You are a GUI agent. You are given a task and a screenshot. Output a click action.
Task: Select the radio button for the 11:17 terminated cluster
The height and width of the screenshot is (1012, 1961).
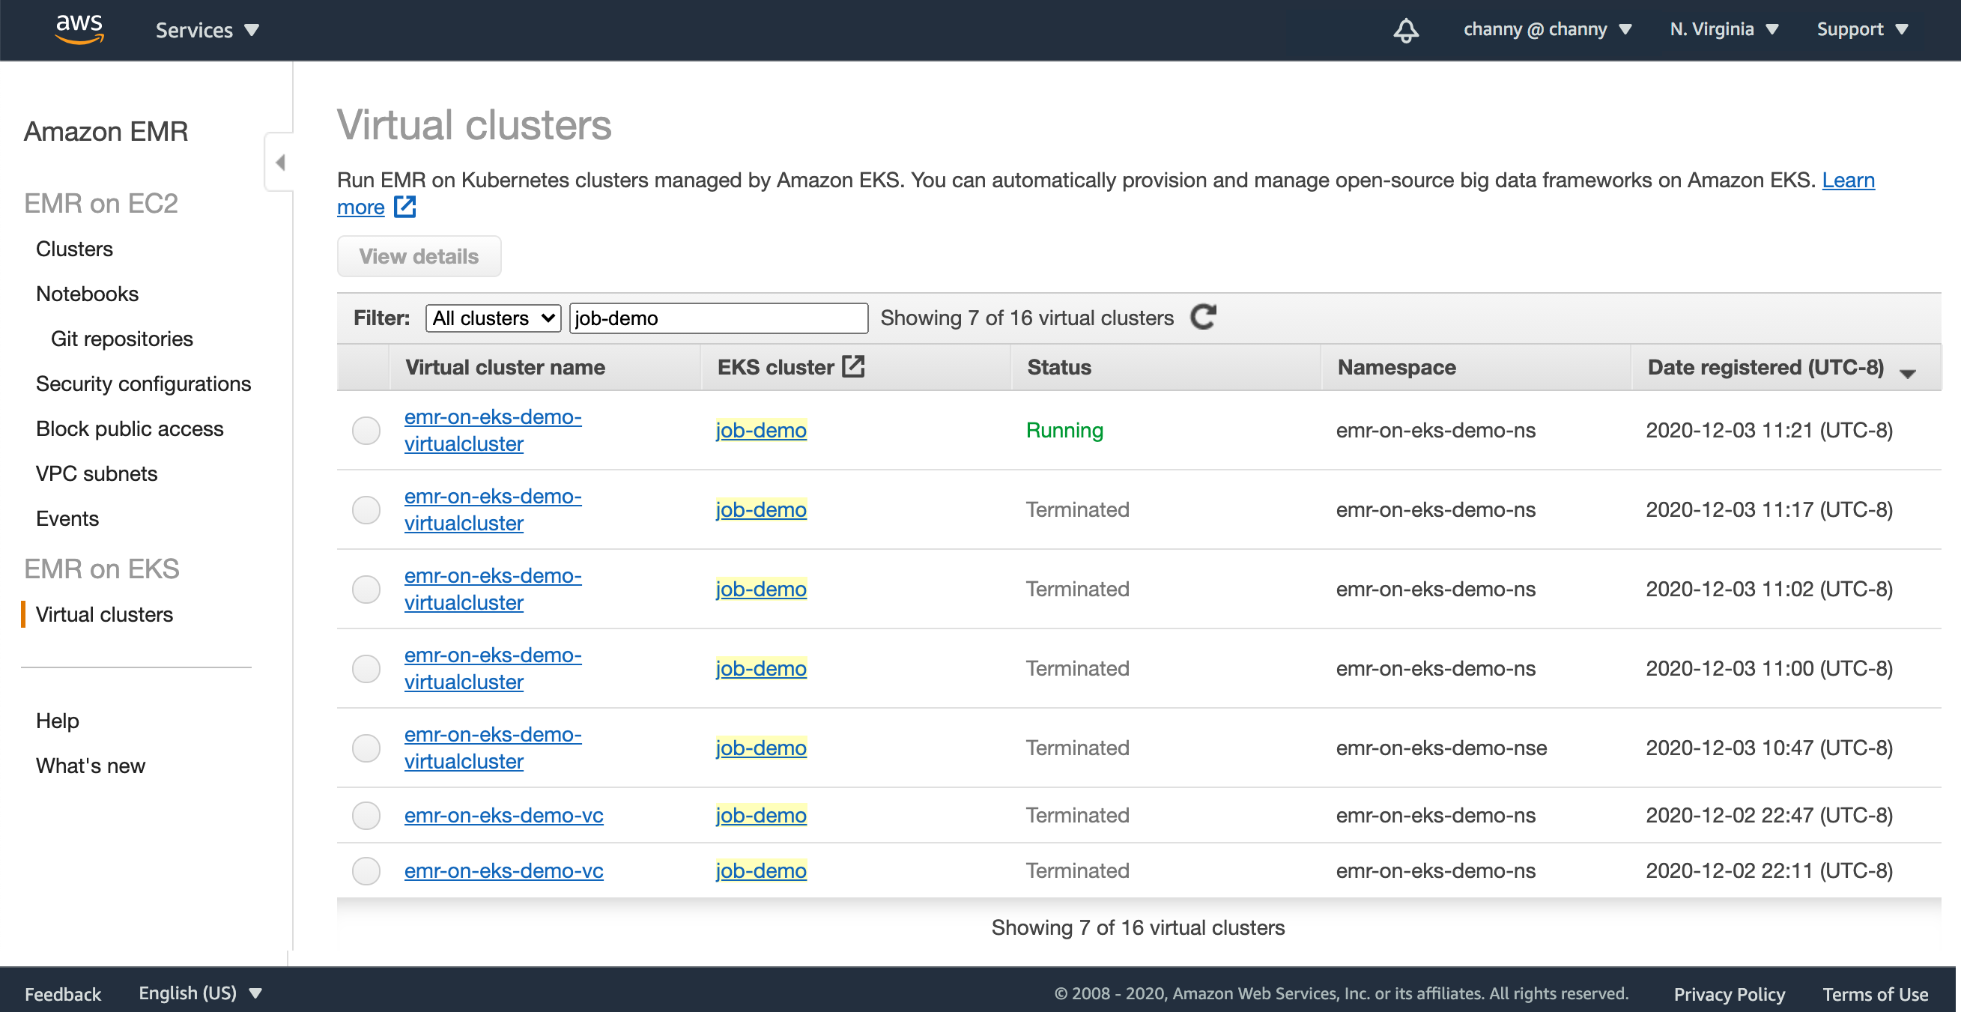pyautogui.click(x=366, y=509)
